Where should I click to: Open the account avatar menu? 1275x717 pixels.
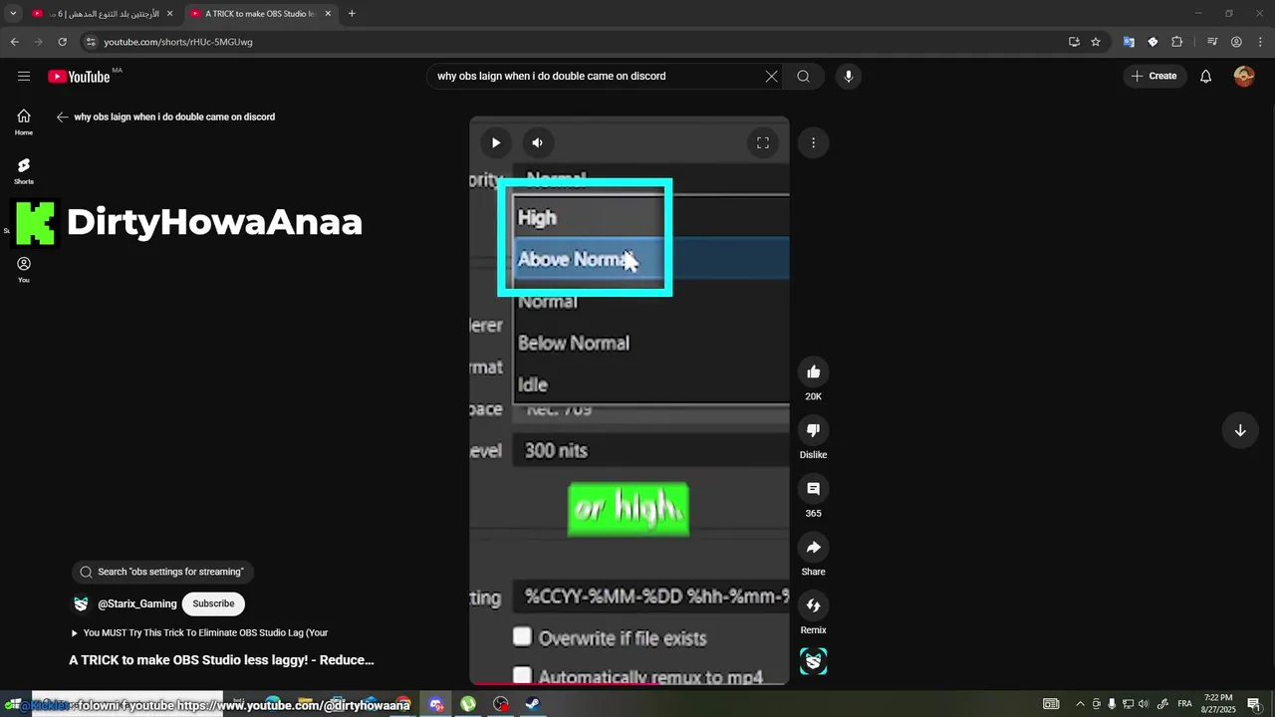pos(1243,76)
